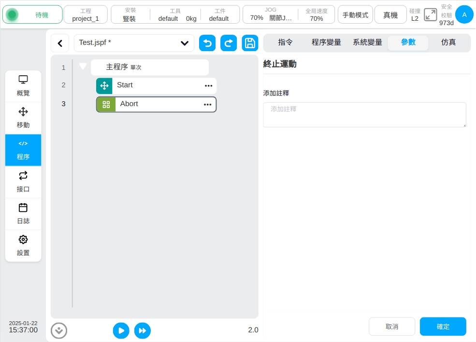Click line number 3
The width and height of the screenshot is (476, 342).
pos(63,104)
